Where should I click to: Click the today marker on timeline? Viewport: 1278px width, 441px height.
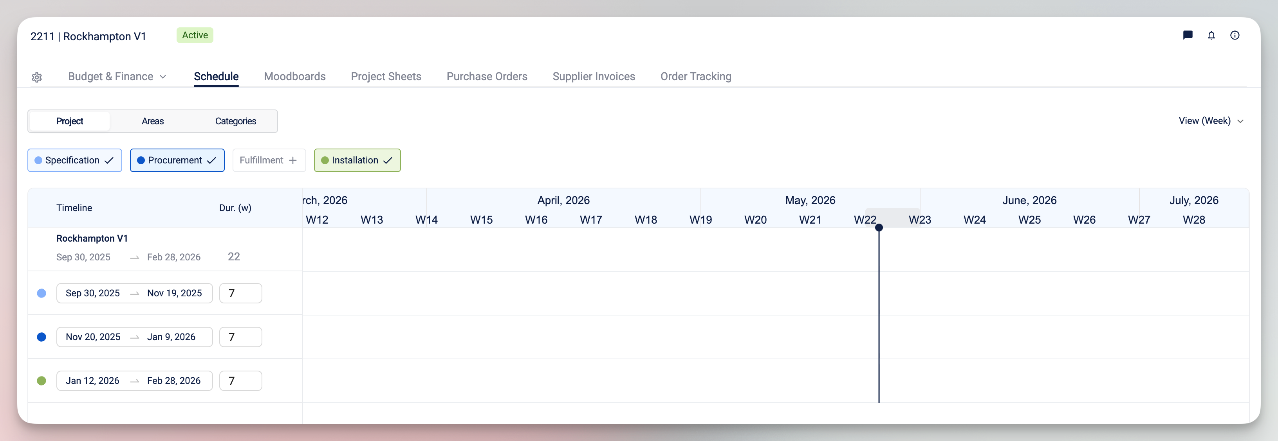tap(879, 228)
